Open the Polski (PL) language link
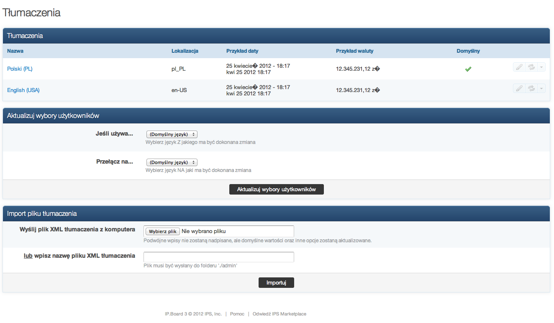 20,69
